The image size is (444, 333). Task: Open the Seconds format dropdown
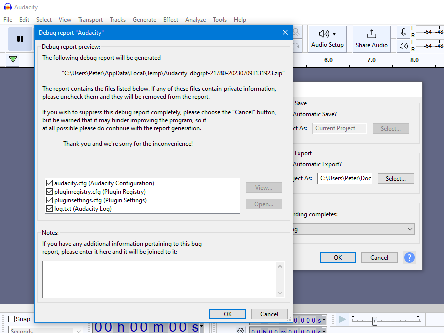80,330
